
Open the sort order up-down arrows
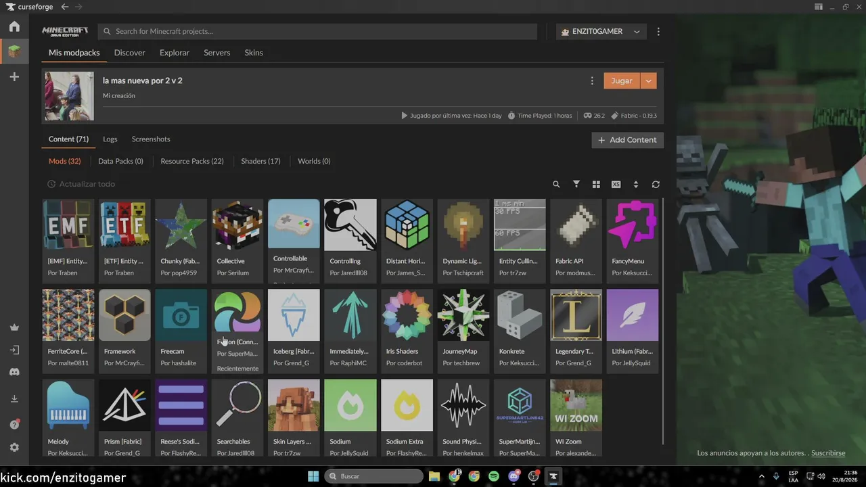[635, 185]
